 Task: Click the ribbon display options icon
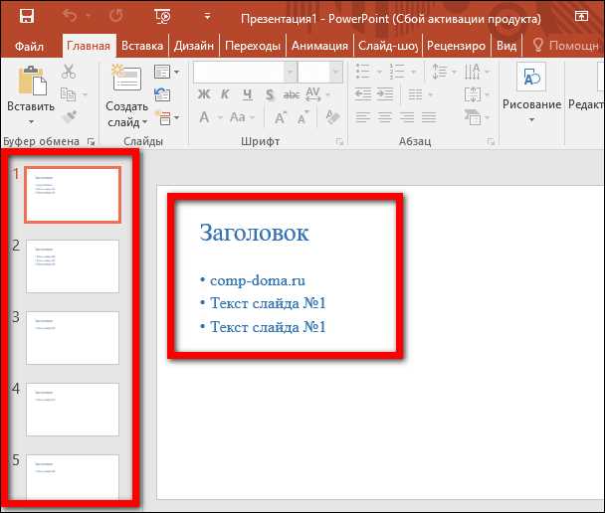(x=581, y=16)
